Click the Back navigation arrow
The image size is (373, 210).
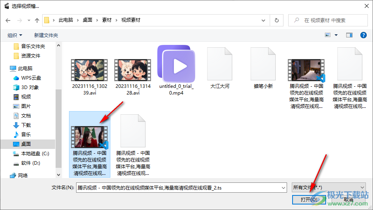(x=8, y=20)
